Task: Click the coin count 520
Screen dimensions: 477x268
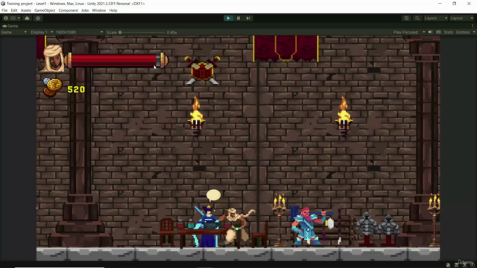Action: pyautogui.click(x=76, y=89)
